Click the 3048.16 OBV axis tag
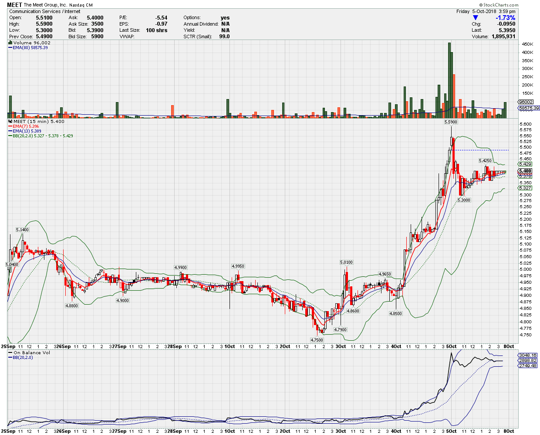 (x=528, y=355)
